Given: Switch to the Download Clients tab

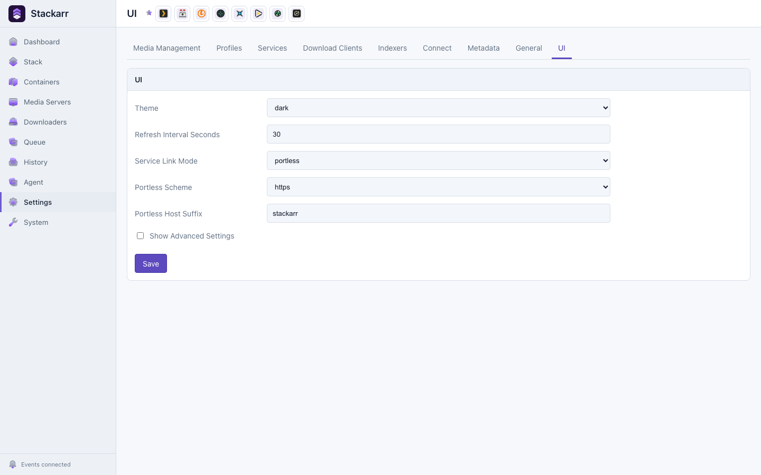Looking at the screenshot, I should (332, 48).
